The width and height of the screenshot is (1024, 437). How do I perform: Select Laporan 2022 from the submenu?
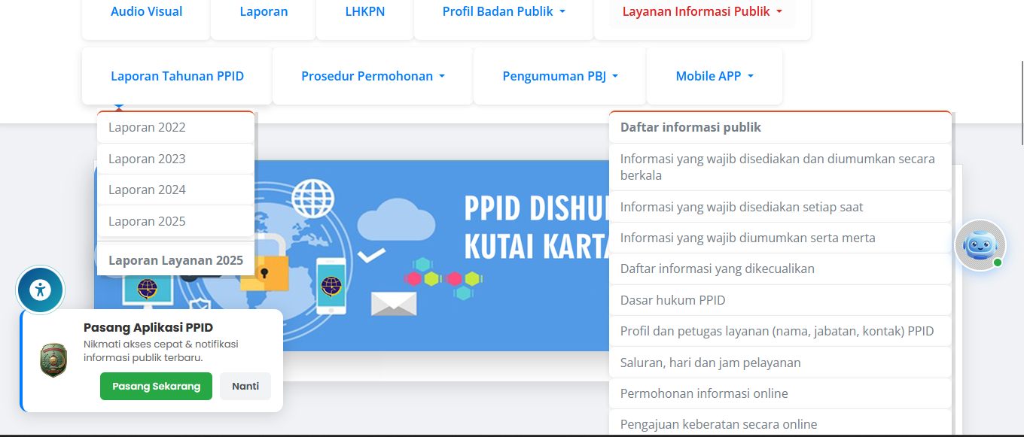click(175, 127)
